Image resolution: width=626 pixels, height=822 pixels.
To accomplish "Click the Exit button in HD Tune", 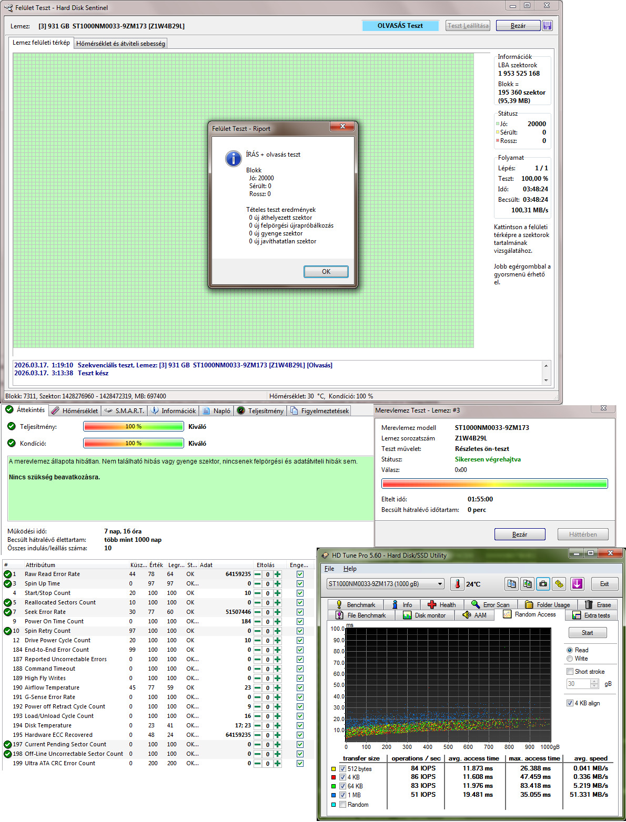I will (604, 584).
